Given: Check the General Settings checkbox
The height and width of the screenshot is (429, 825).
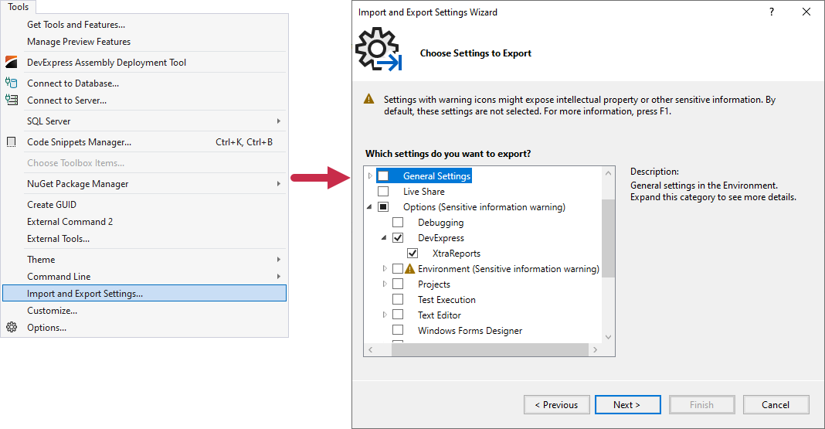Looking at the screenshot, I should tap(383, 175).
